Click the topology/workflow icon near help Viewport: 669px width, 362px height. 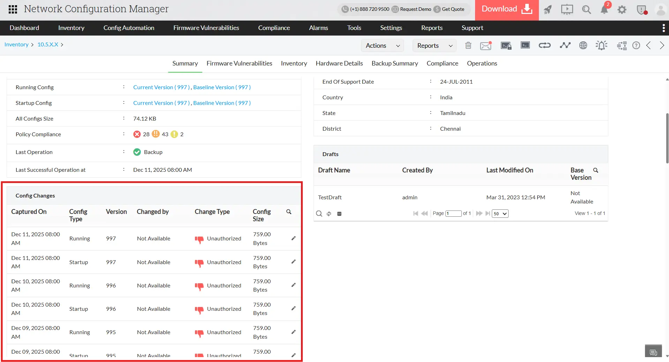pos(622,45)
